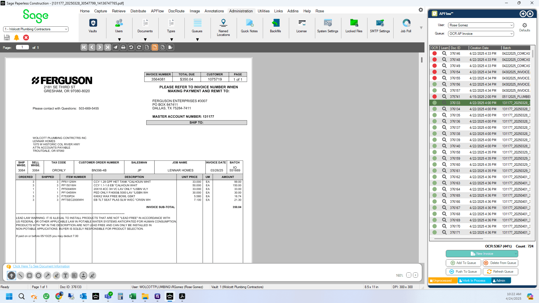
Task: Click magnifier for Doc ID 376146
Action: [x=444, y=53]
